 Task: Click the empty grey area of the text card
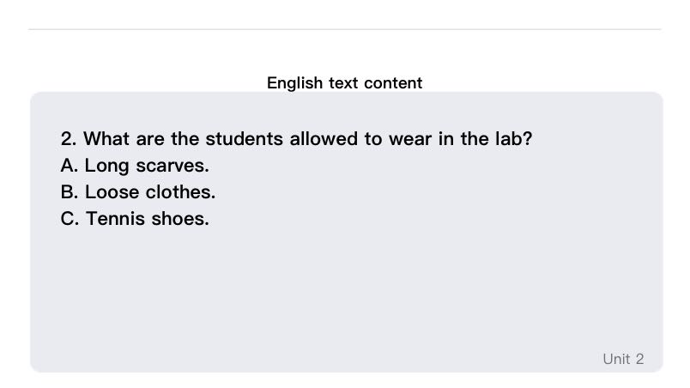343,292
